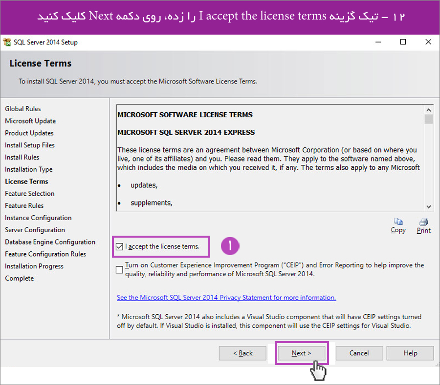The height and width of the screenshot is (385, 440).
Task: Click the Print printer icon
Action: click(x=423, y=221)
